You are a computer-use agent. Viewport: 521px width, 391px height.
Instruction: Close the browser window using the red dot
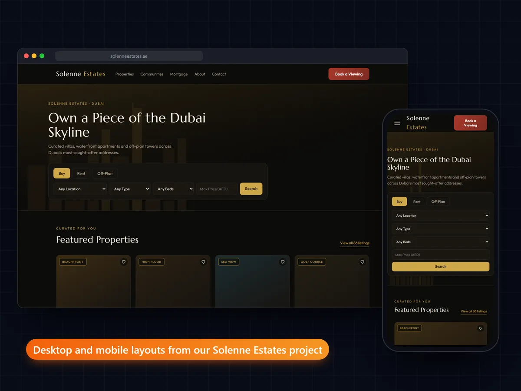pyautogui.click(x=26, y=56)
